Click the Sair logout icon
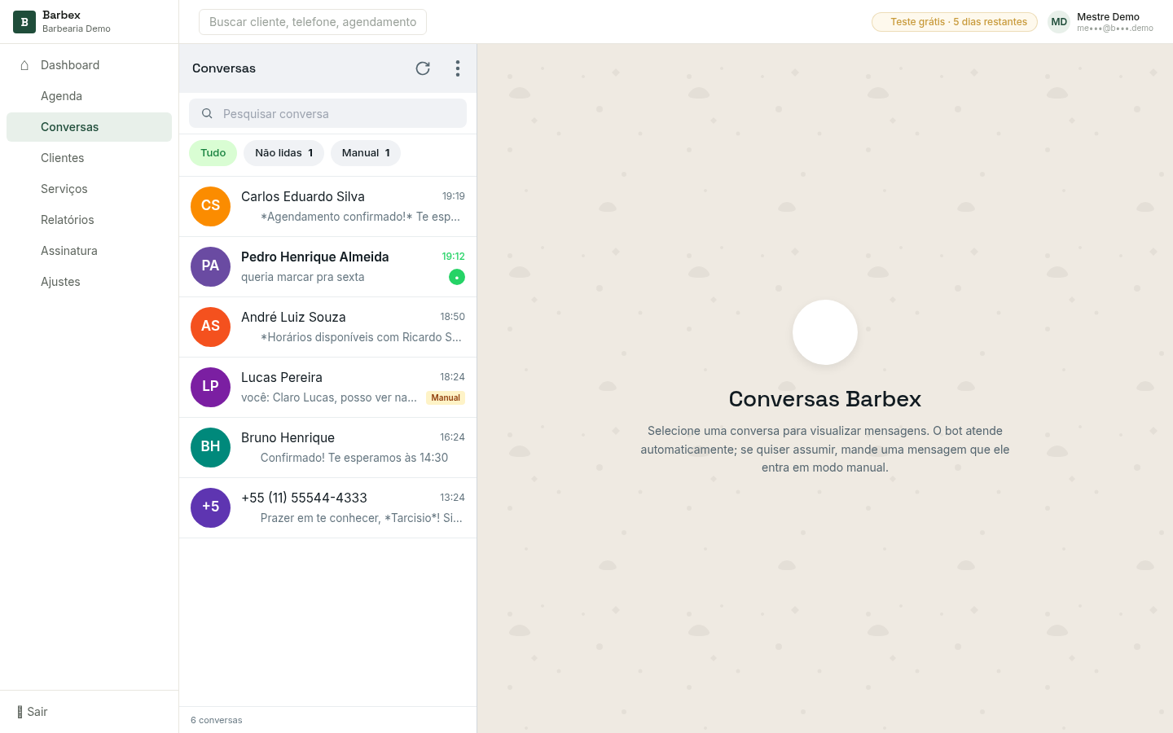The width and height of the screenshot is (1173, 733). click(x=20, y=712)
